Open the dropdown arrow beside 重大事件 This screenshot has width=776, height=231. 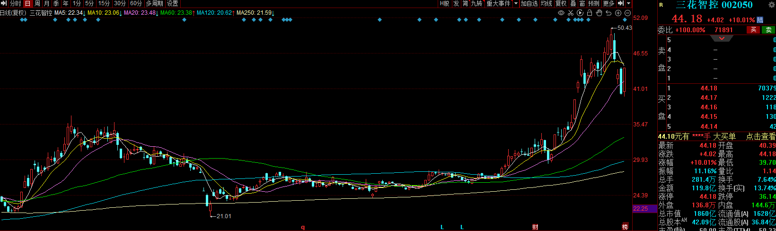coord(516,3)
